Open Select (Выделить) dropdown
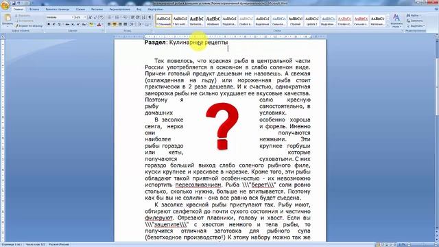The width and height of the screenshot is (439, 247). [x=416, y=26]
